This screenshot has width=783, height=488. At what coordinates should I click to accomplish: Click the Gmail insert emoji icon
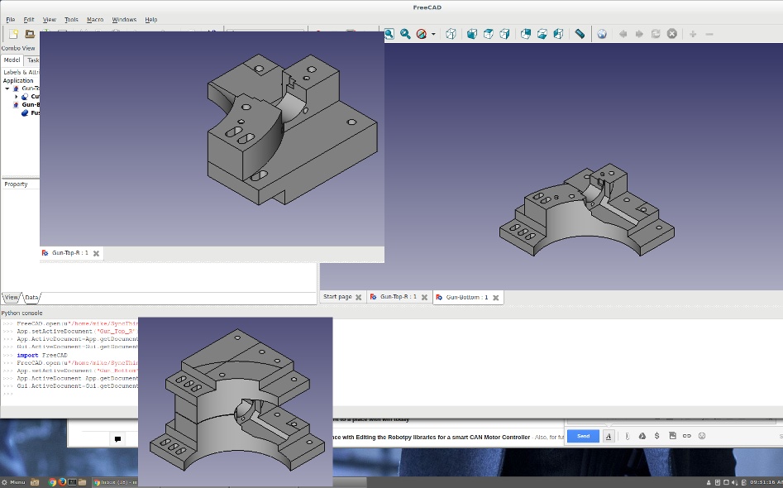point(702,436)
